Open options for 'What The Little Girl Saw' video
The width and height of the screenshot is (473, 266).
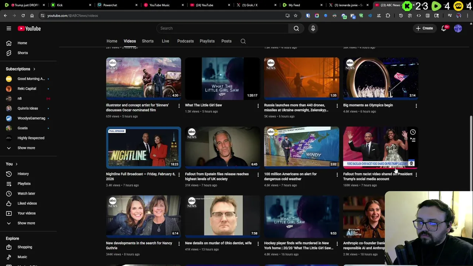coord(258,106)
